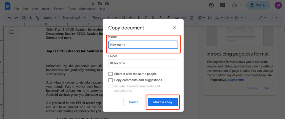Screen dimensions: 285x119
Task: Dismiss the pageless format card
Action: [253, 88]
